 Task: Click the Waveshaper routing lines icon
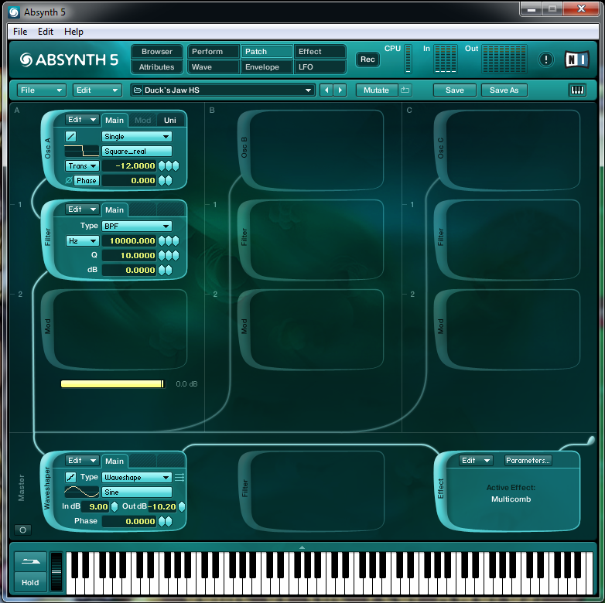(x=179, y=477)
